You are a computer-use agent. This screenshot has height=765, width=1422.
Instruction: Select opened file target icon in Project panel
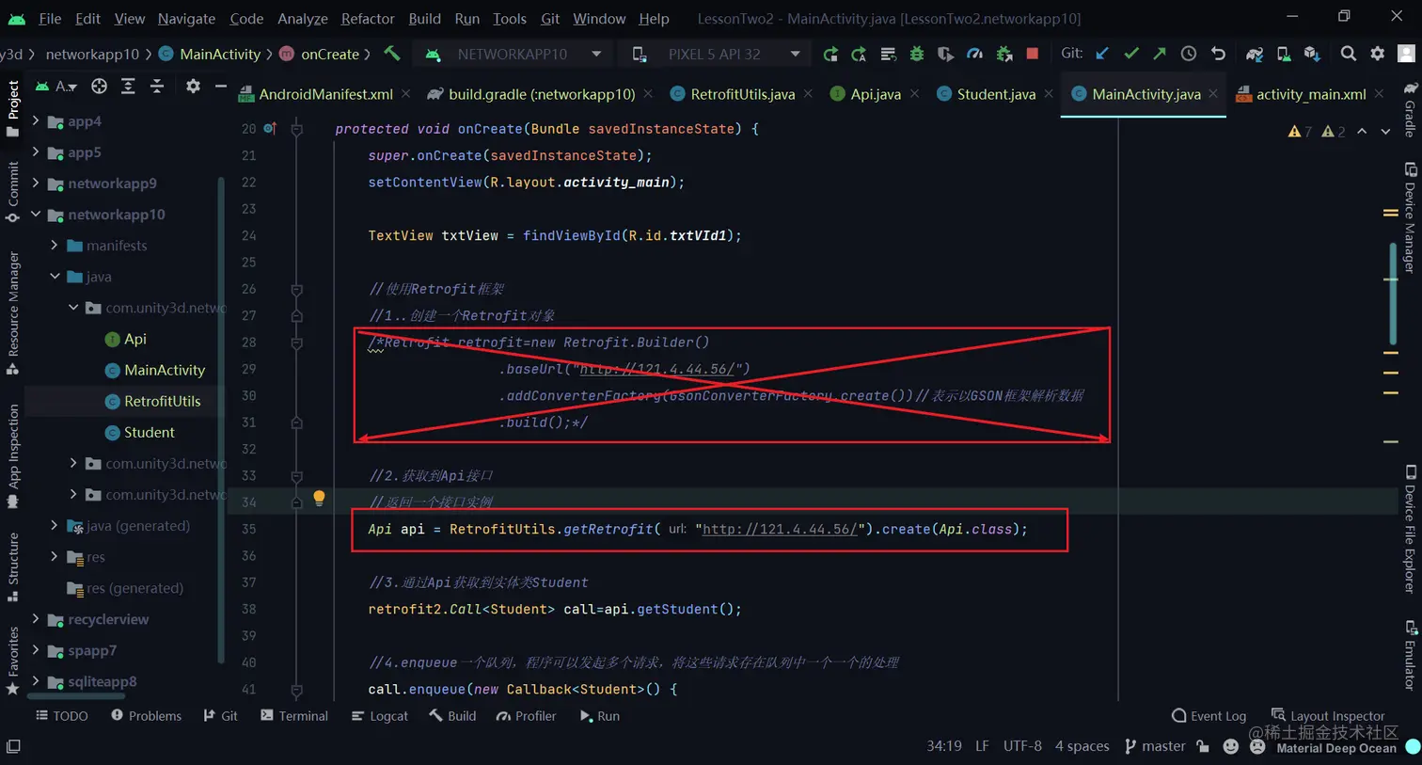99,87
